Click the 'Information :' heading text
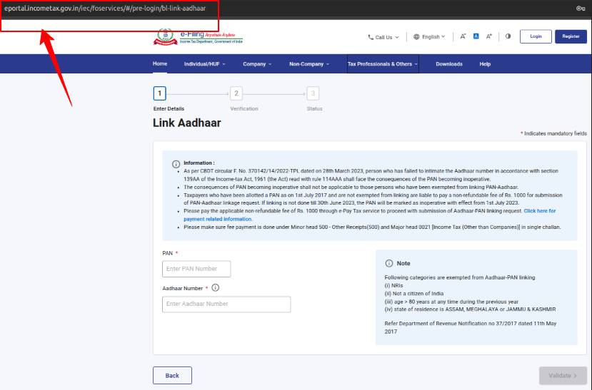Screen dimensions: 592x390 (199, 163)
